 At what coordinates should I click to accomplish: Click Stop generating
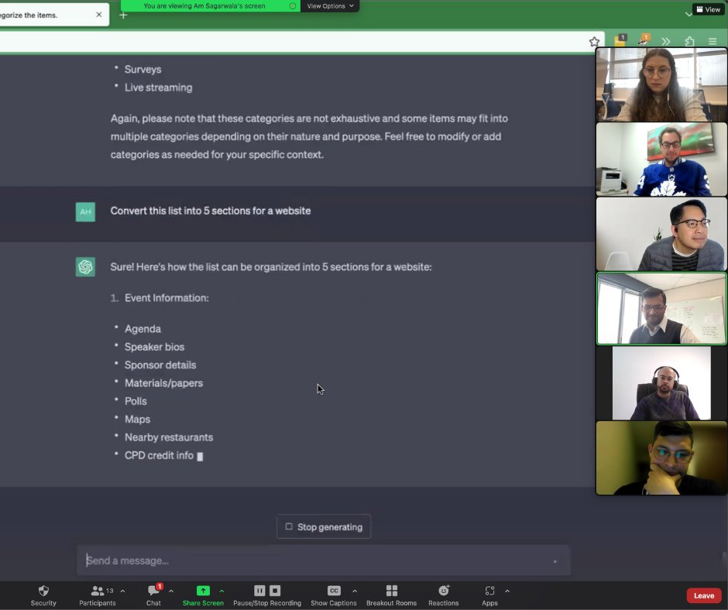pyautogui.click(x=324, y=527)
